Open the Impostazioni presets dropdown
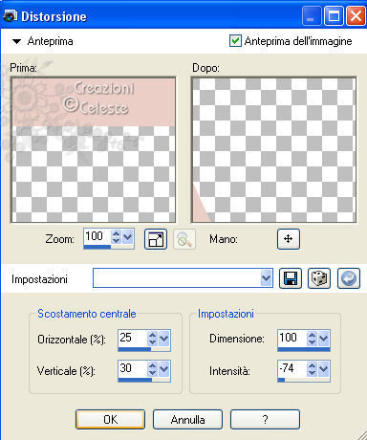The width and height of the screenshot is (367, 440). tap(266, 278)
